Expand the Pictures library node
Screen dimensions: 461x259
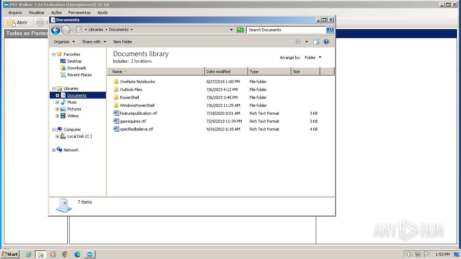tap(57, 109)
